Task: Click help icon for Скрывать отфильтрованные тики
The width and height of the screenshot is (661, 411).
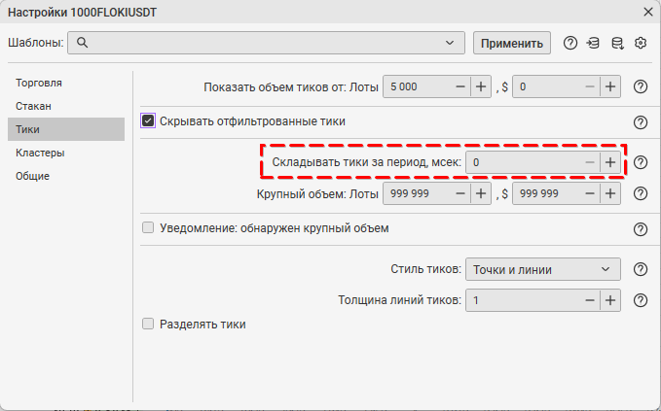Action: (x=641, y=122)
